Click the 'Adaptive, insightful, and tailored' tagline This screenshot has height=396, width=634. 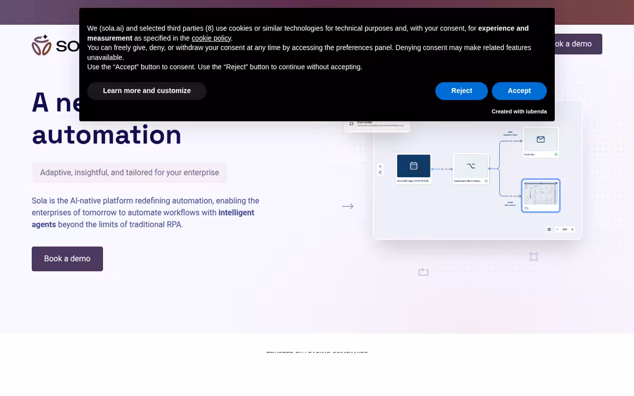click(x=129, y=173)
